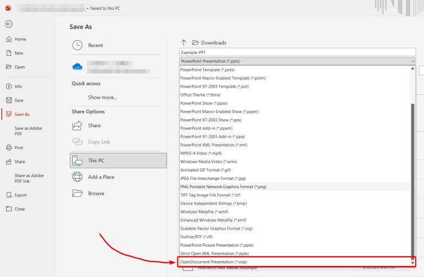This screenshot has height=277, width=424.
Task: Click the Copy Link option
Action: pyautogui.click(x=91, y=142)
